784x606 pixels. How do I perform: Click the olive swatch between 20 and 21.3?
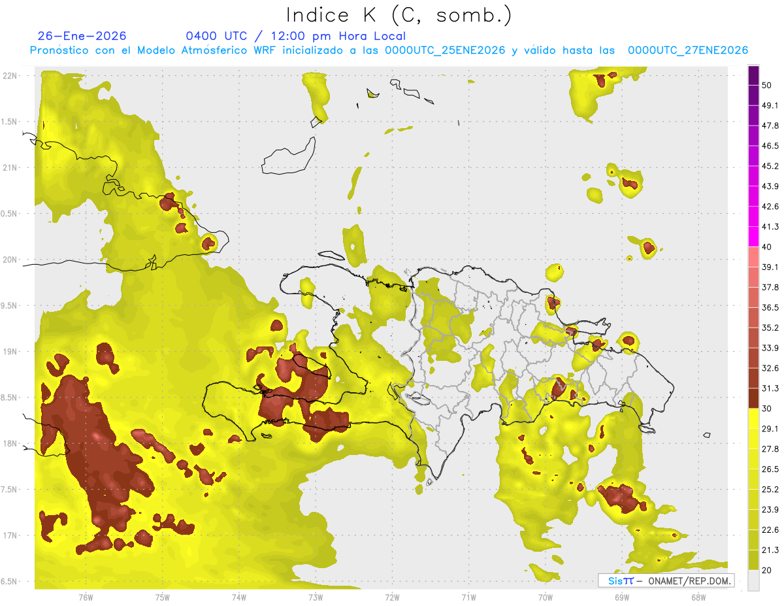[x=753, y=560]
